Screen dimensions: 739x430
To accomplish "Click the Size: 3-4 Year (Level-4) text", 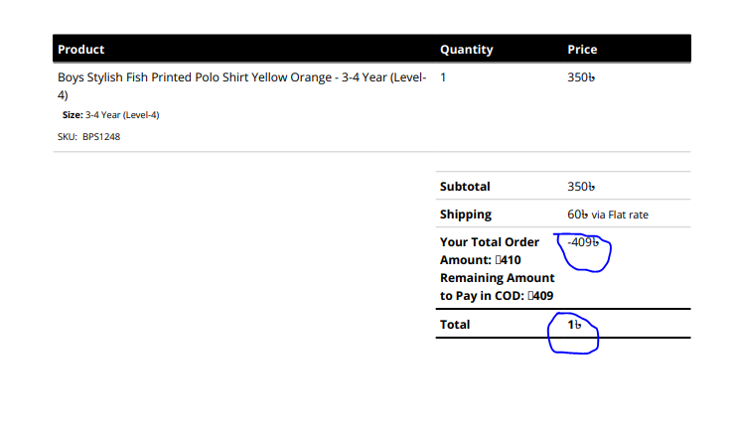I will [x=111, y=115].
